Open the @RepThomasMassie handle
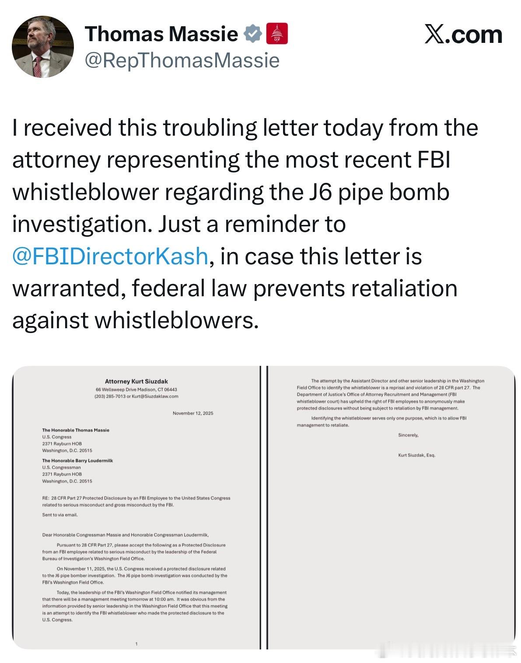521x663 pixels. click(182, 60)
